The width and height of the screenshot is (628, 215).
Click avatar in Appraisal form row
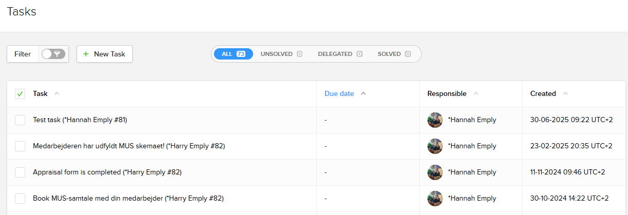(435, 172)
